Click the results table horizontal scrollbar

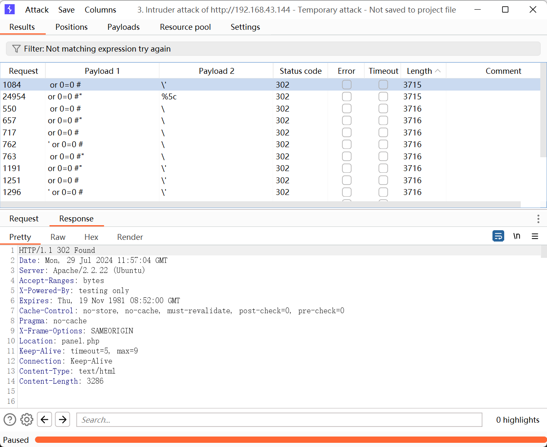(x=260, y=205)
